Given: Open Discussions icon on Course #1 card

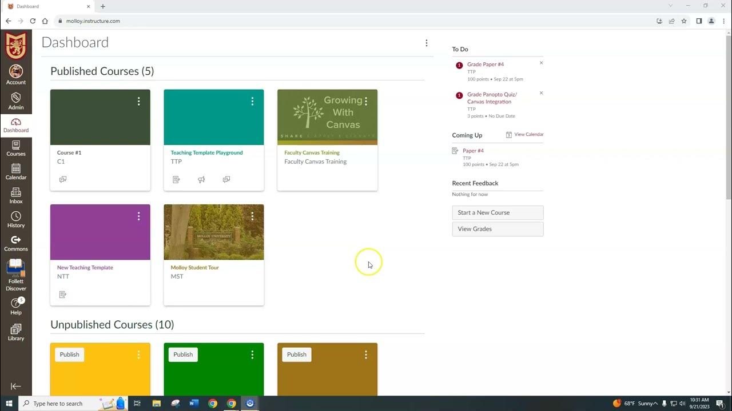Looking at the screenshot, I should (x=63, y=179).
